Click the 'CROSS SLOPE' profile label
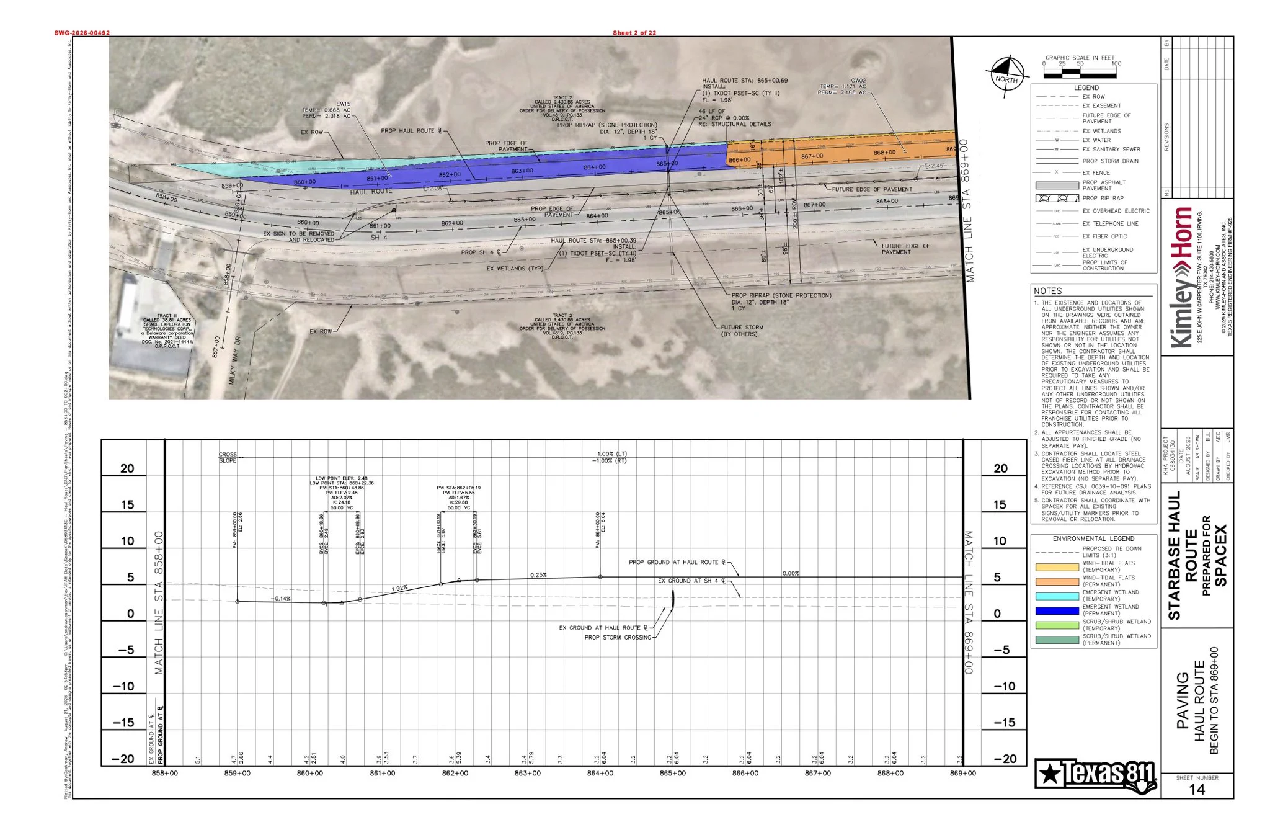Screen dimensions: 1270x835 pos(228,458)
